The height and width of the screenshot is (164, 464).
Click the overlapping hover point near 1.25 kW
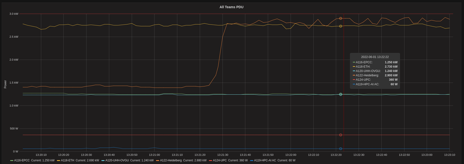pyautogui.click(x=341, y=94)
